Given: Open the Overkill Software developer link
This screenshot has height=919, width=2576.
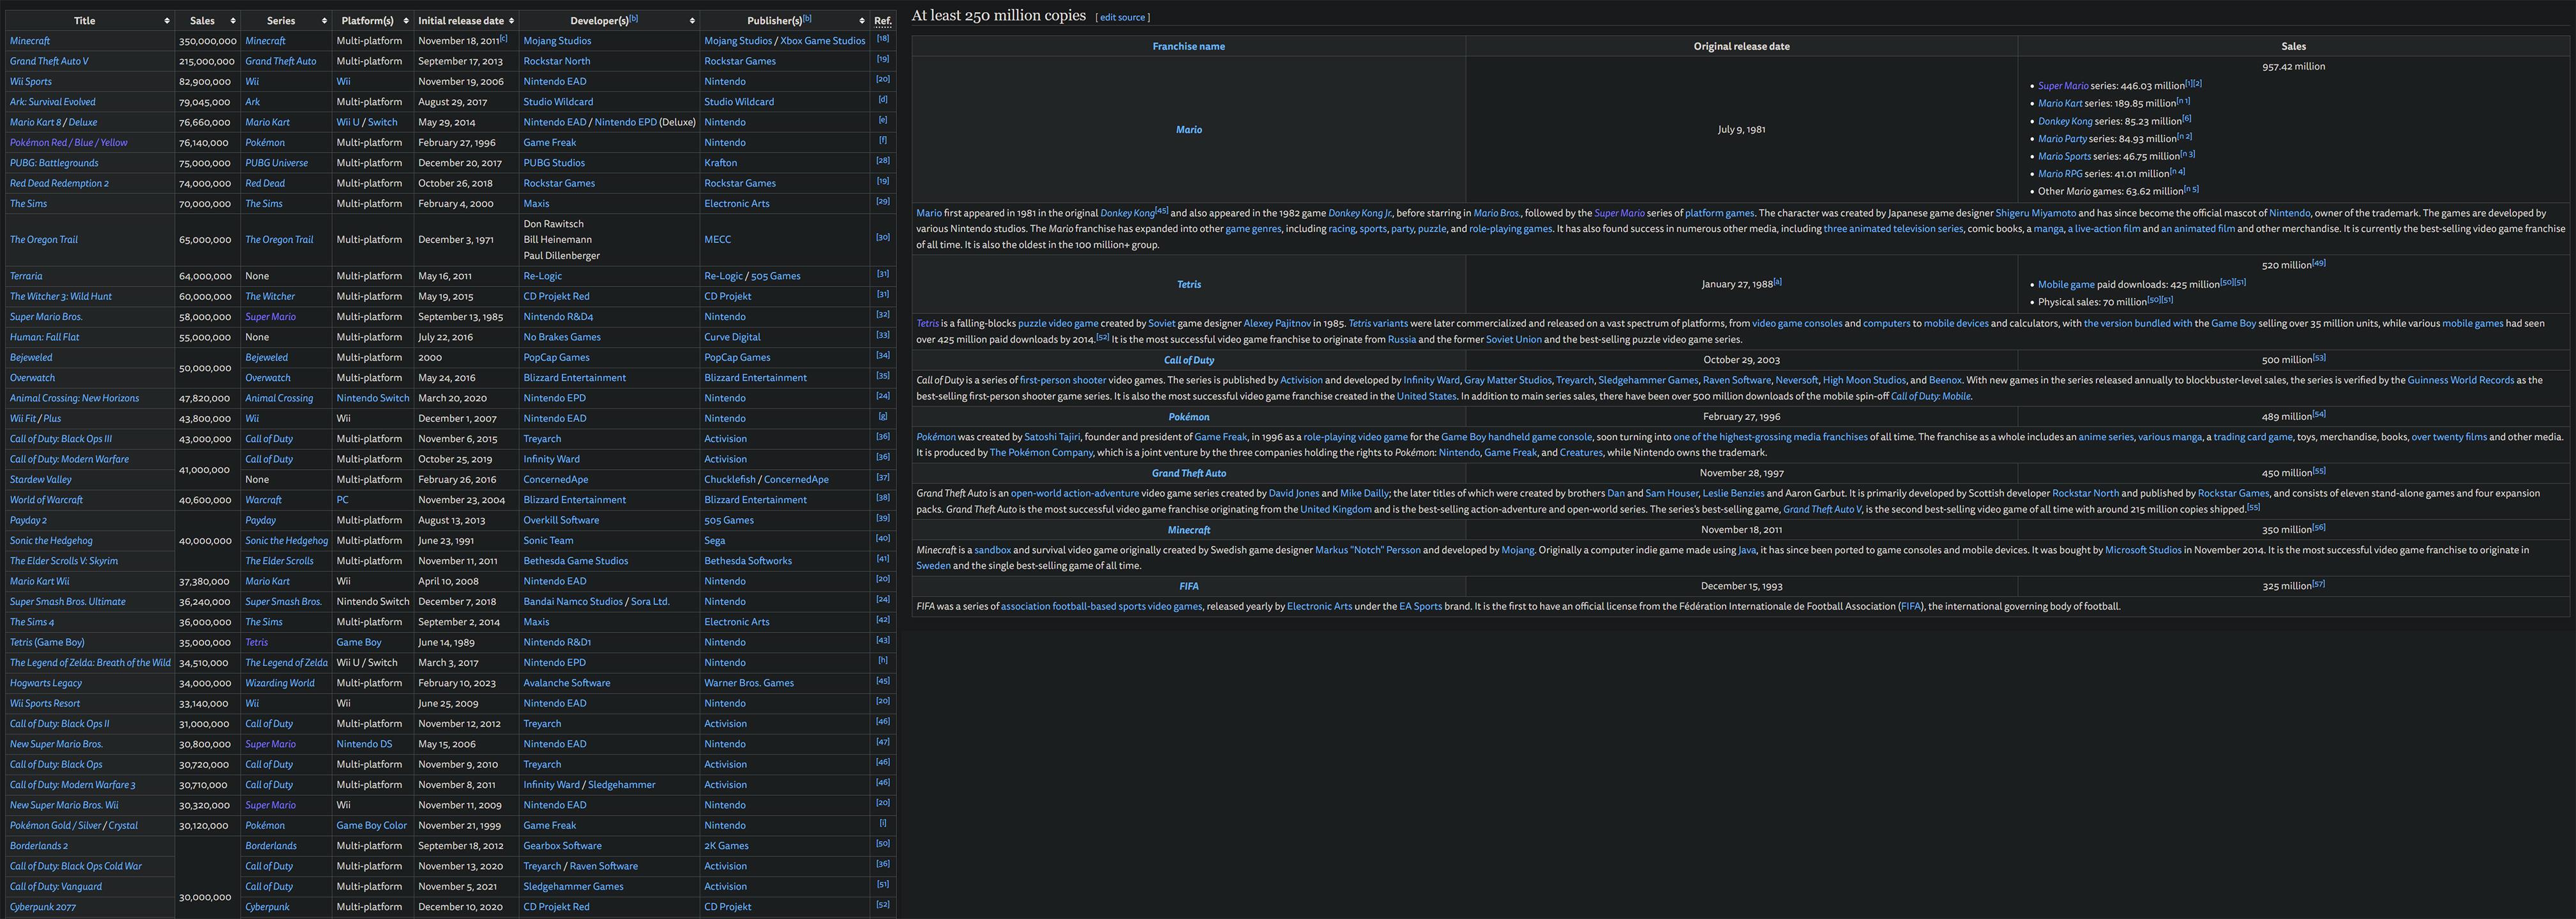Looking at the screenshot, I should [561, 520].
